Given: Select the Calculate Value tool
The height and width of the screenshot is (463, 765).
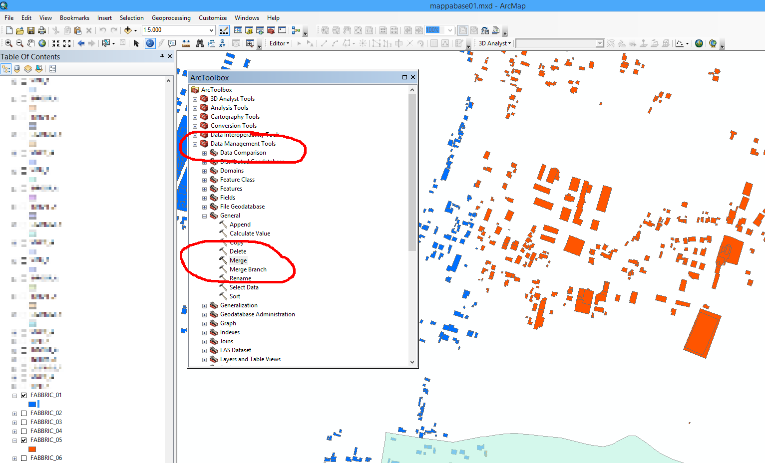Looking at the screenshot, I should pos(250,233).
